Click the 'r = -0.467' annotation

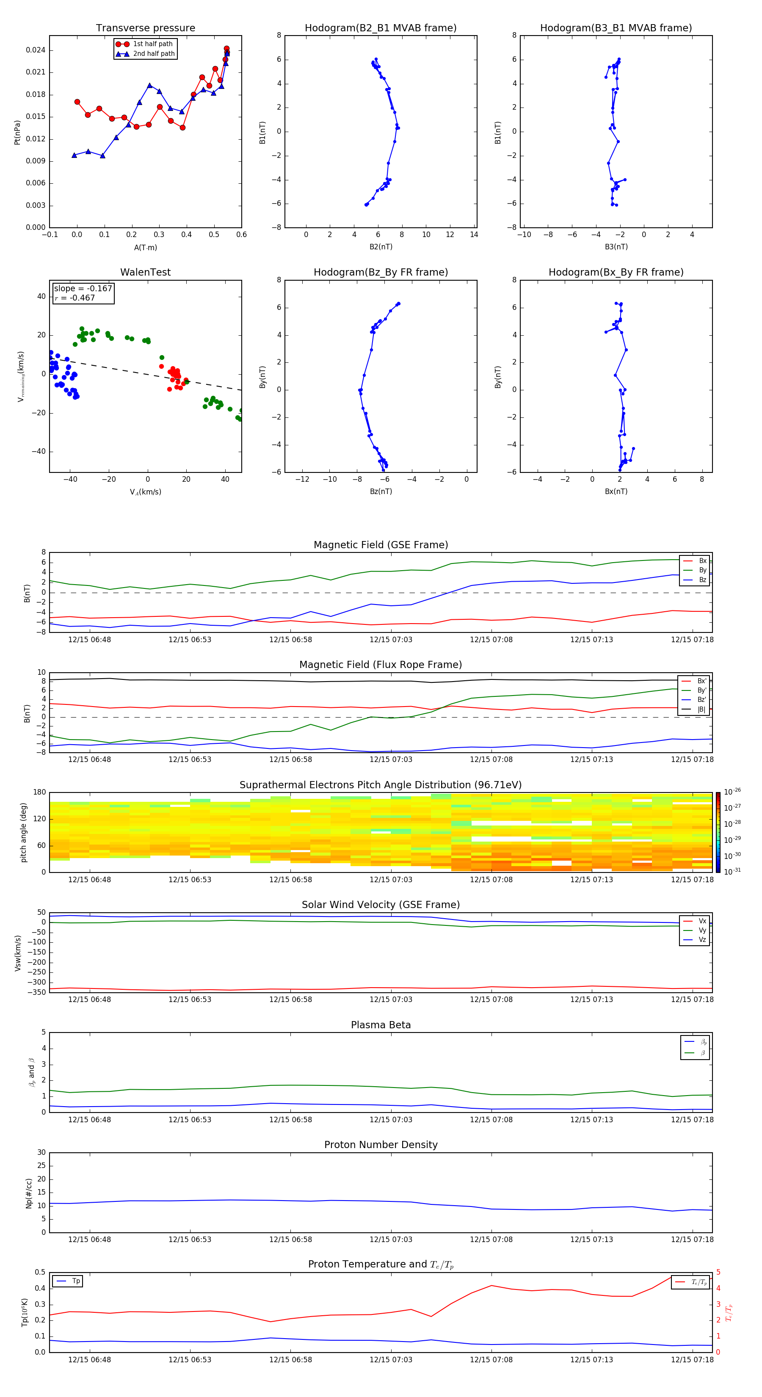[75, 298]
